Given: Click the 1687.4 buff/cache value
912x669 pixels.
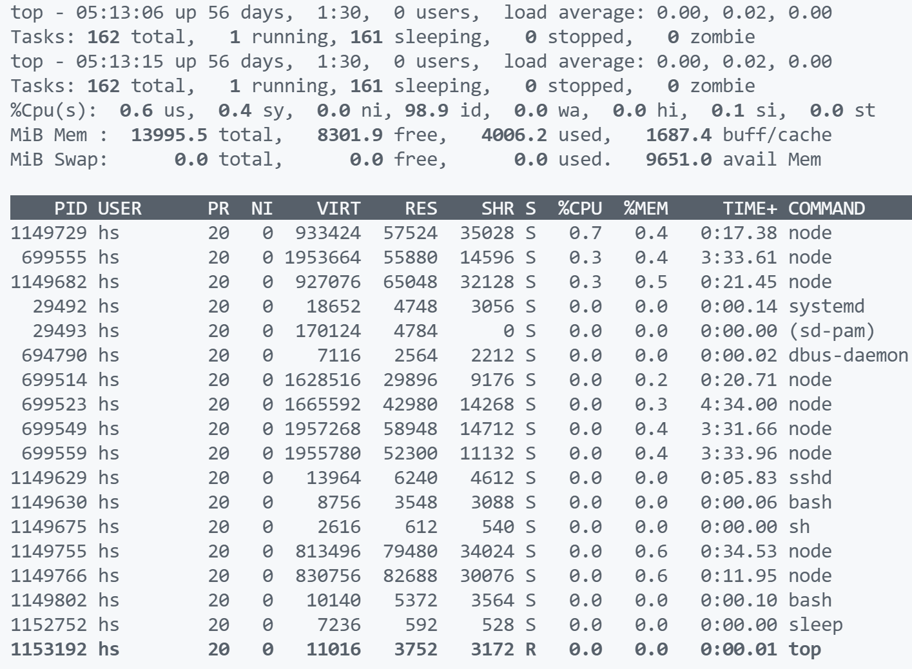Looking at the screenshot, I should [679, 135].
